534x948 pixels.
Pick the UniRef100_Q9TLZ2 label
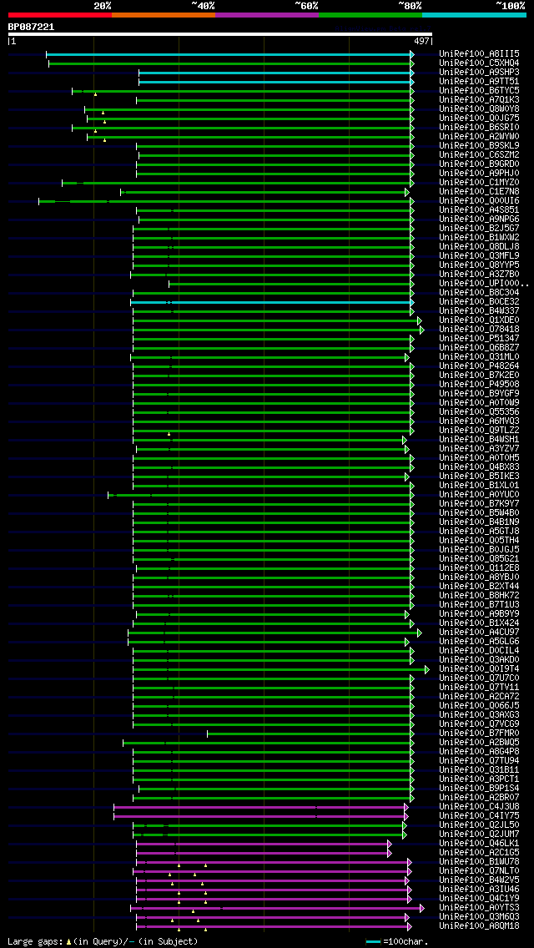[x=479, y=431]
